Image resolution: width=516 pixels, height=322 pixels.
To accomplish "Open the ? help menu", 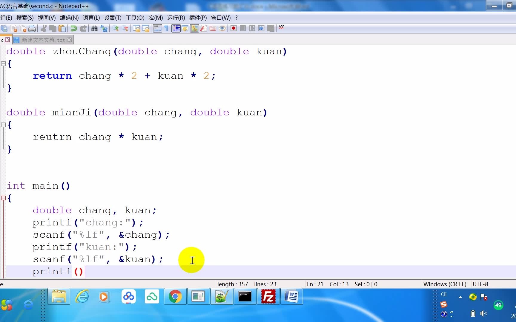I will tap(236, 18).
